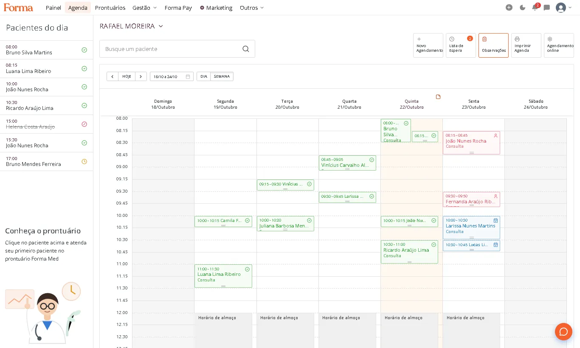Go to next week with right arrow
Image resolution: width=580 pixels, height=348 pixels.
click(141, 76)
